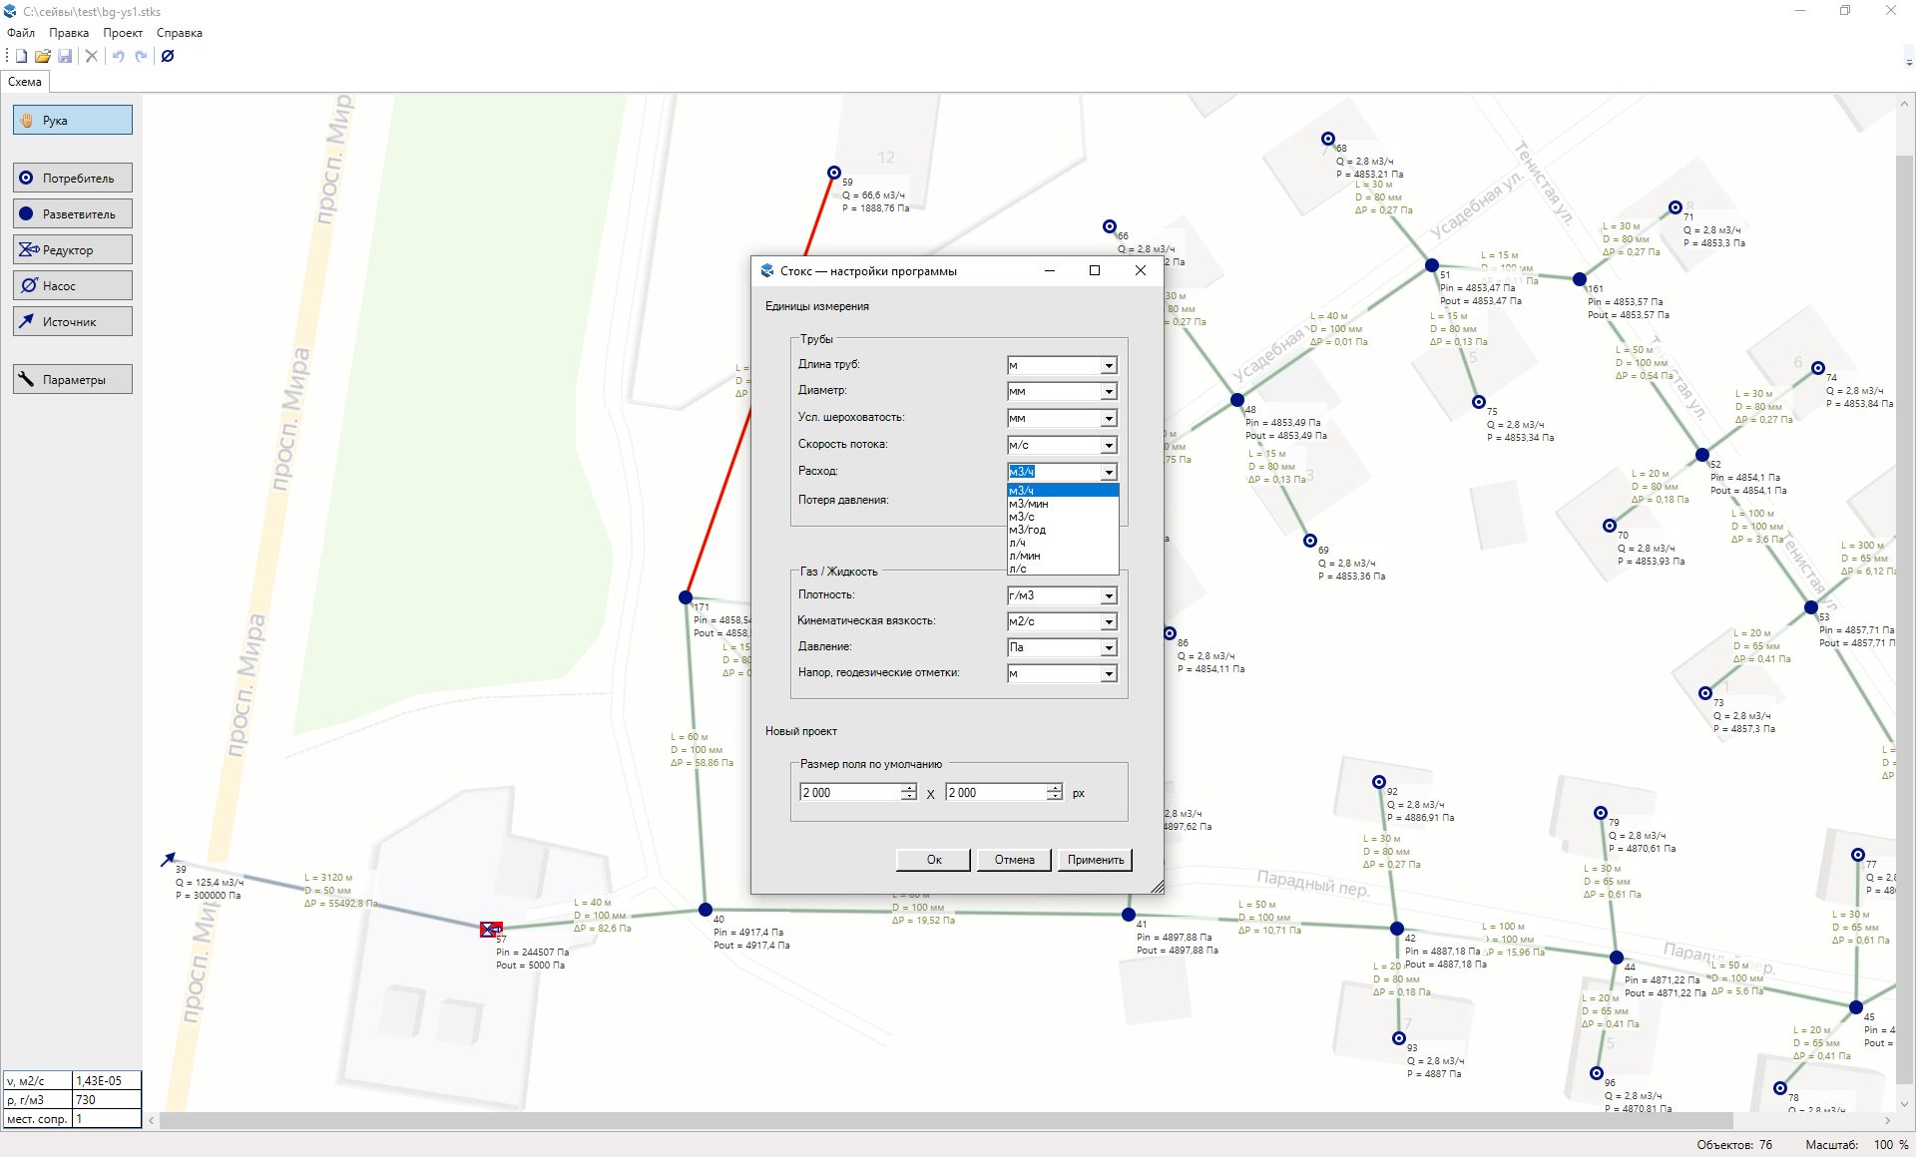
Task: Click the New file toolbar icon
Action: point(21,56)
